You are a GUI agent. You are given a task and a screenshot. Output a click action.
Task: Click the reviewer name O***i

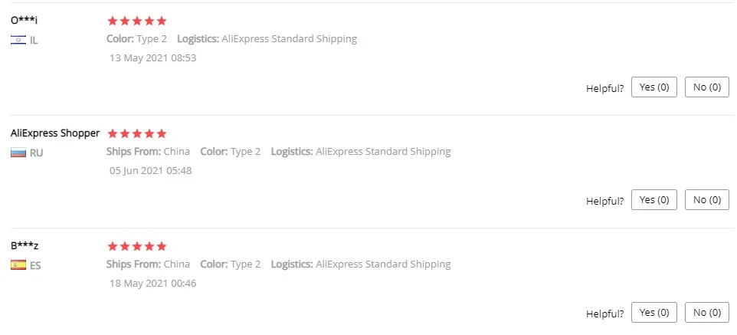(x=25, y=20)
